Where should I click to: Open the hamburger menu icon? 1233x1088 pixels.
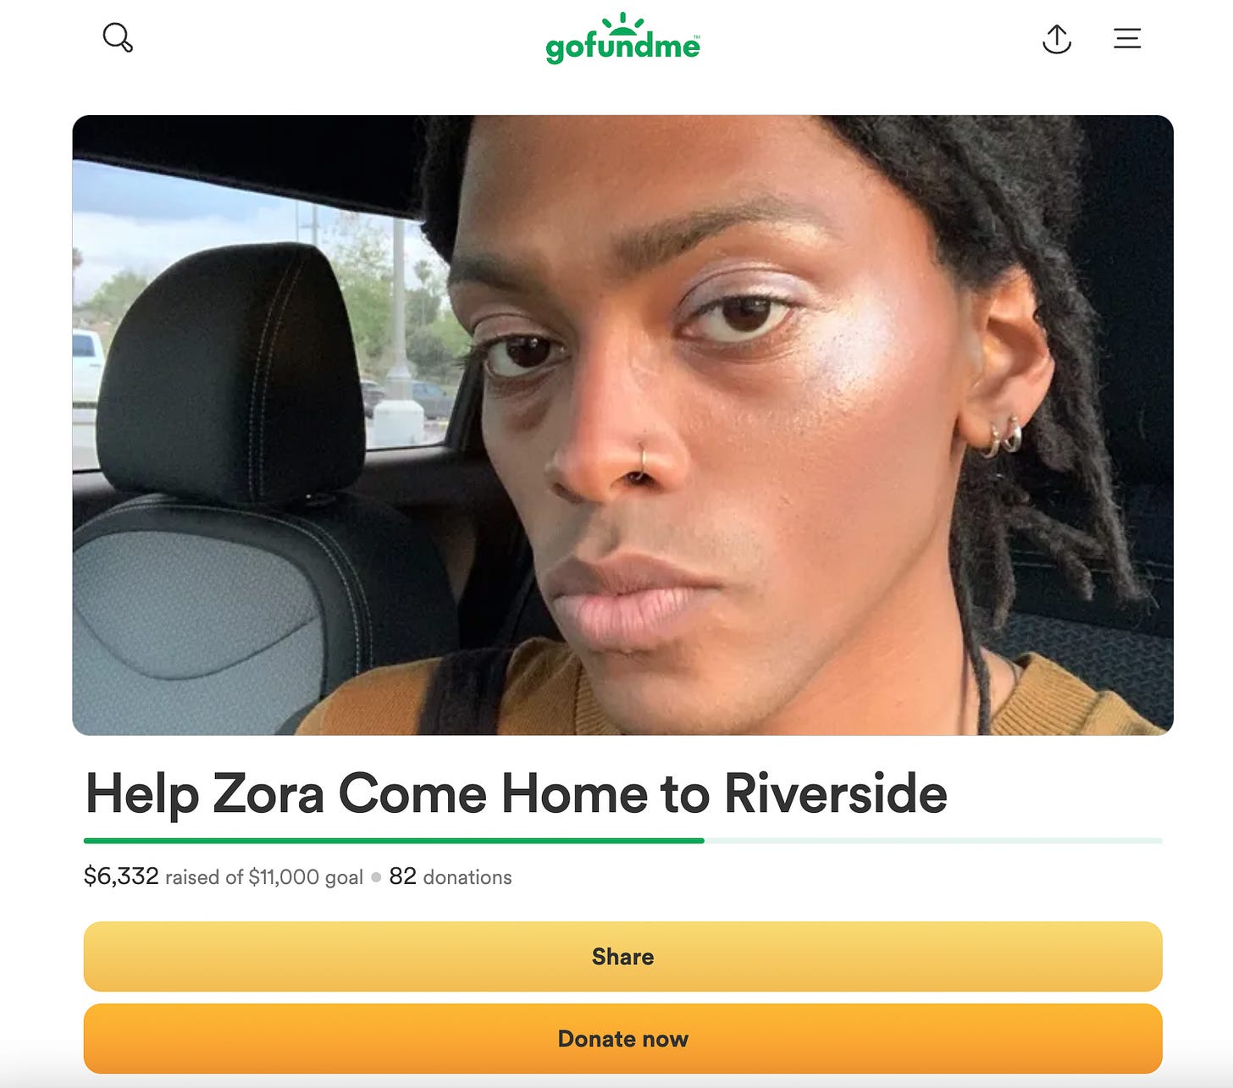1127,38
